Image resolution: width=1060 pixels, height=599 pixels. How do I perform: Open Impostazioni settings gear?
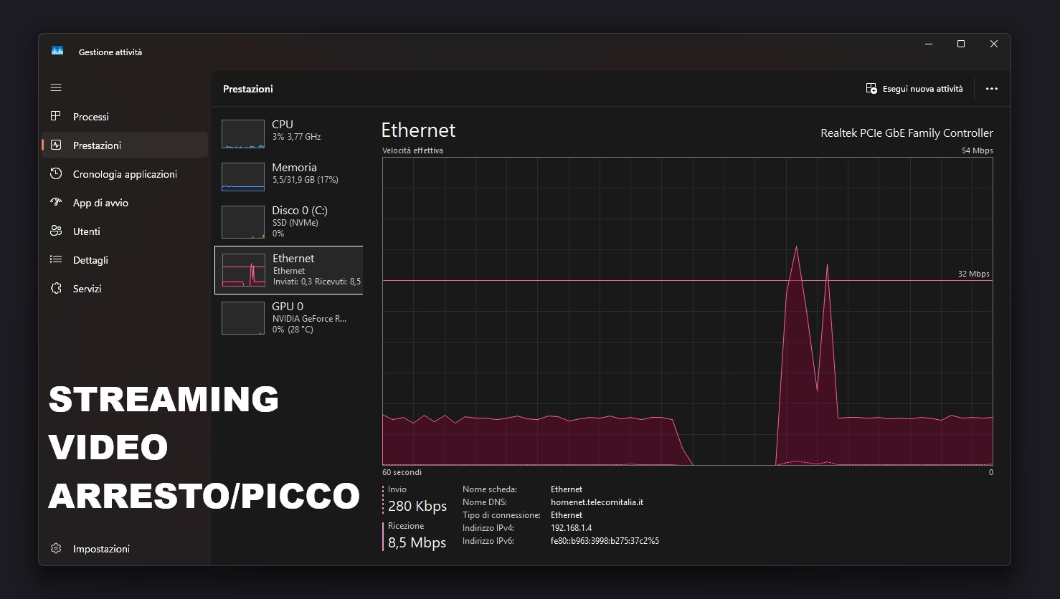[x=56, y=549]
